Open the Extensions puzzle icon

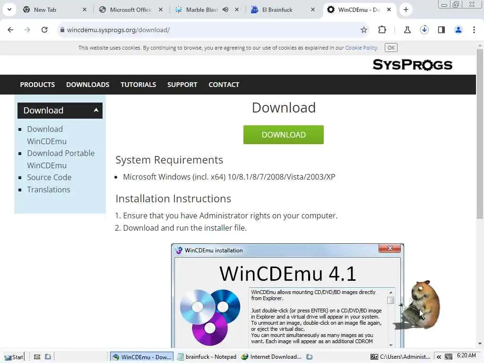click(382, 30)
